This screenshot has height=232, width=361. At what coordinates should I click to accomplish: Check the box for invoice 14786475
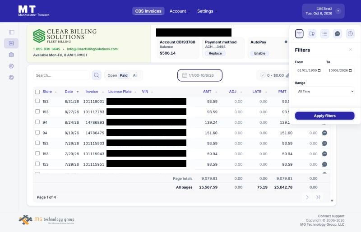tap(37, 132)
